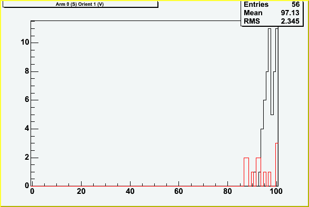Click the y-axis label 8
309x207 pixels.
(27, 71)
